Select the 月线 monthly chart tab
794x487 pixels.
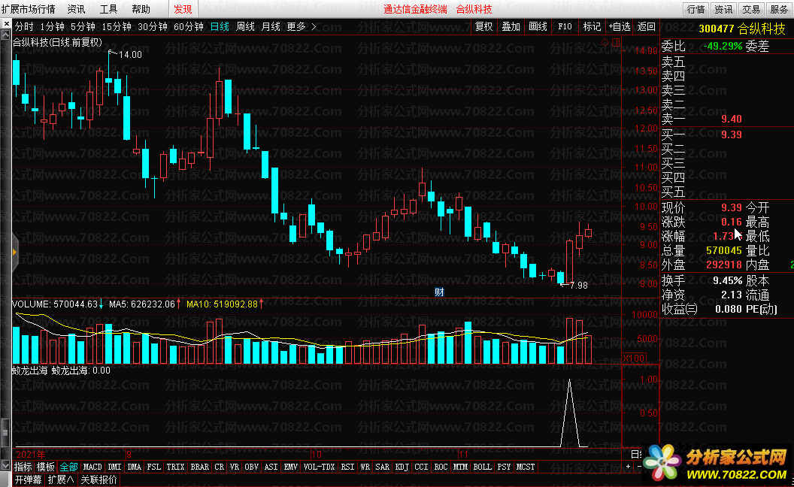click(x=271, y=26)
